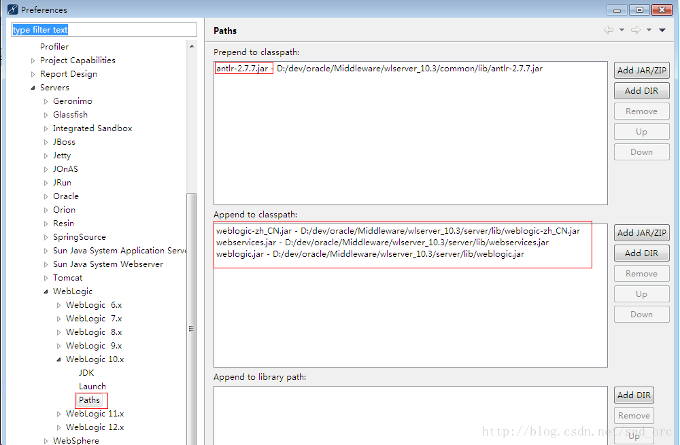This screenshot has height=445, width=680.
Task: Select antlr-2.7.7.jar prepend classpath entry
Action: coord(379,69)
